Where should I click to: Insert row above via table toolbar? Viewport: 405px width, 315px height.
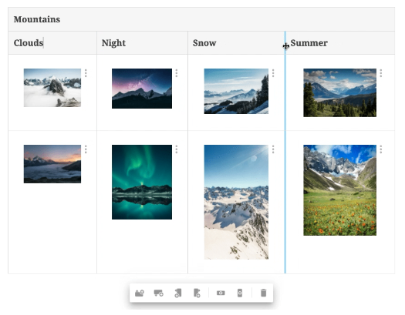(140, 293)
